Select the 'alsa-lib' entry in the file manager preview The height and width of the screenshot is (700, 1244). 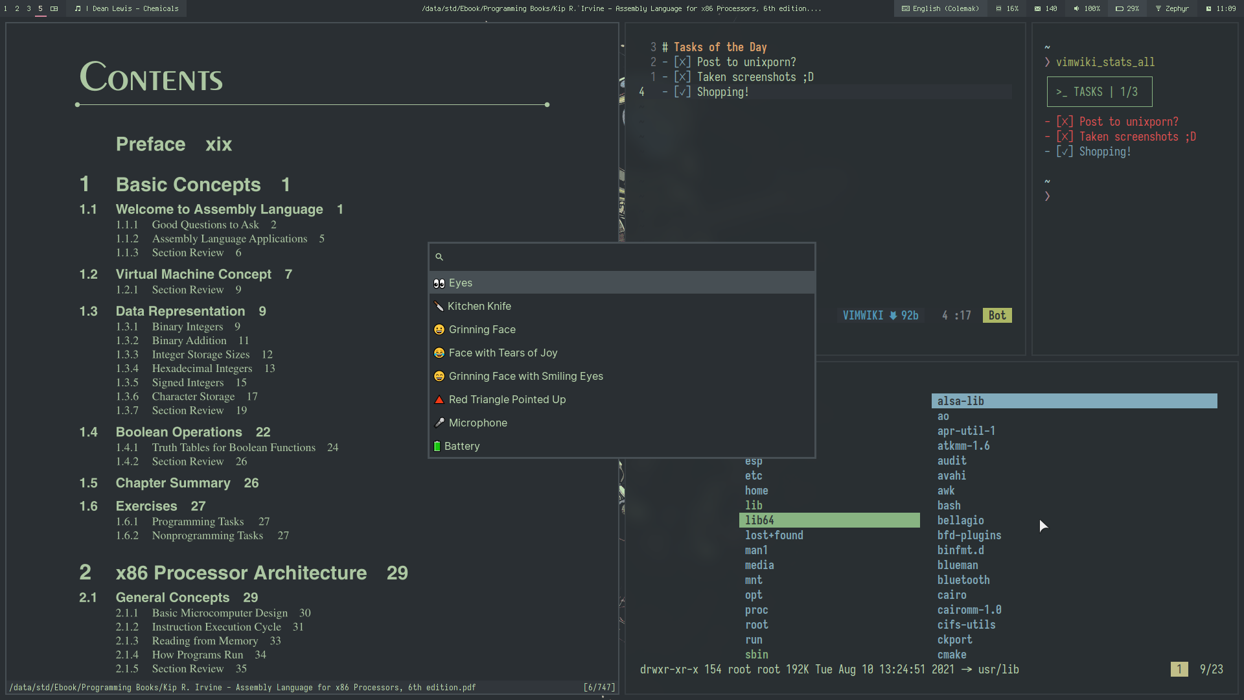click(1074, 401)
